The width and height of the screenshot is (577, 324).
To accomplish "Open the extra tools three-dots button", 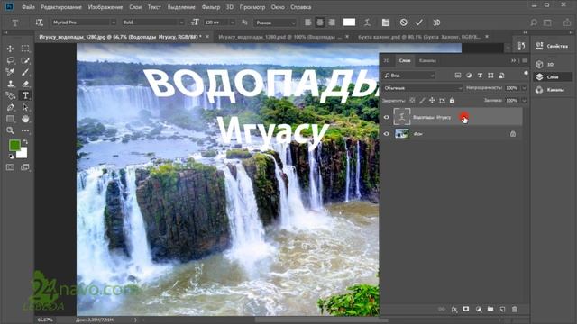I will [x=25, y=130].
